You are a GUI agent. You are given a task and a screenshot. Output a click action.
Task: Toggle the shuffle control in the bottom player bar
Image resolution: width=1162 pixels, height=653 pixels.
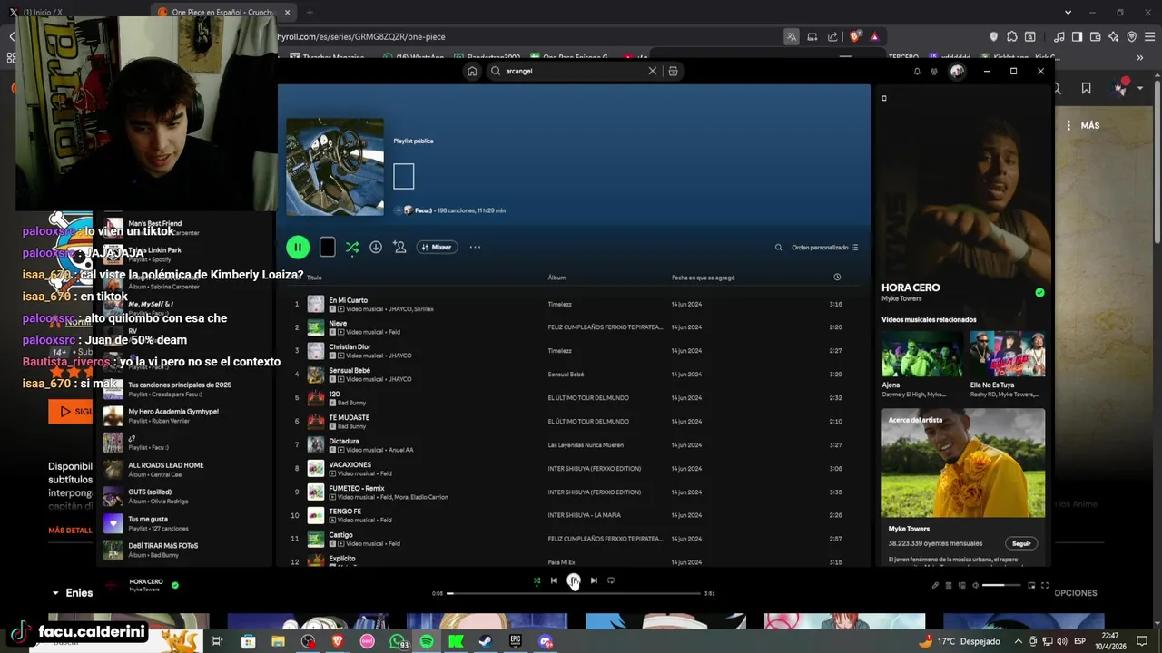point(537,581)
